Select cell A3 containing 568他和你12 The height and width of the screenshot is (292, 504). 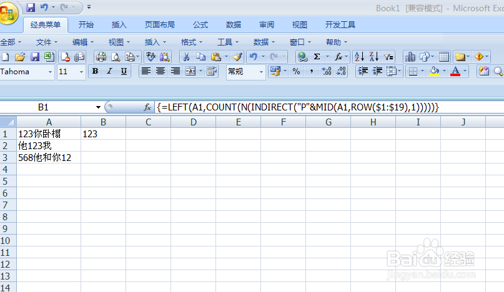tap(49, 157)
